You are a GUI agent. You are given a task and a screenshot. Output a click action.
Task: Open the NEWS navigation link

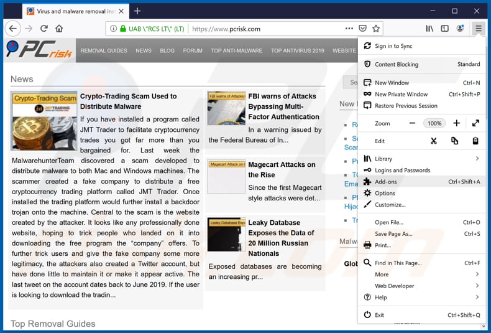[144, 50]
